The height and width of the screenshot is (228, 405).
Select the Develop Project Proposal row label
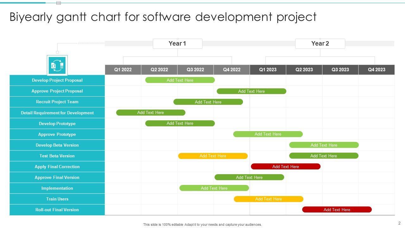pos(57,80)
